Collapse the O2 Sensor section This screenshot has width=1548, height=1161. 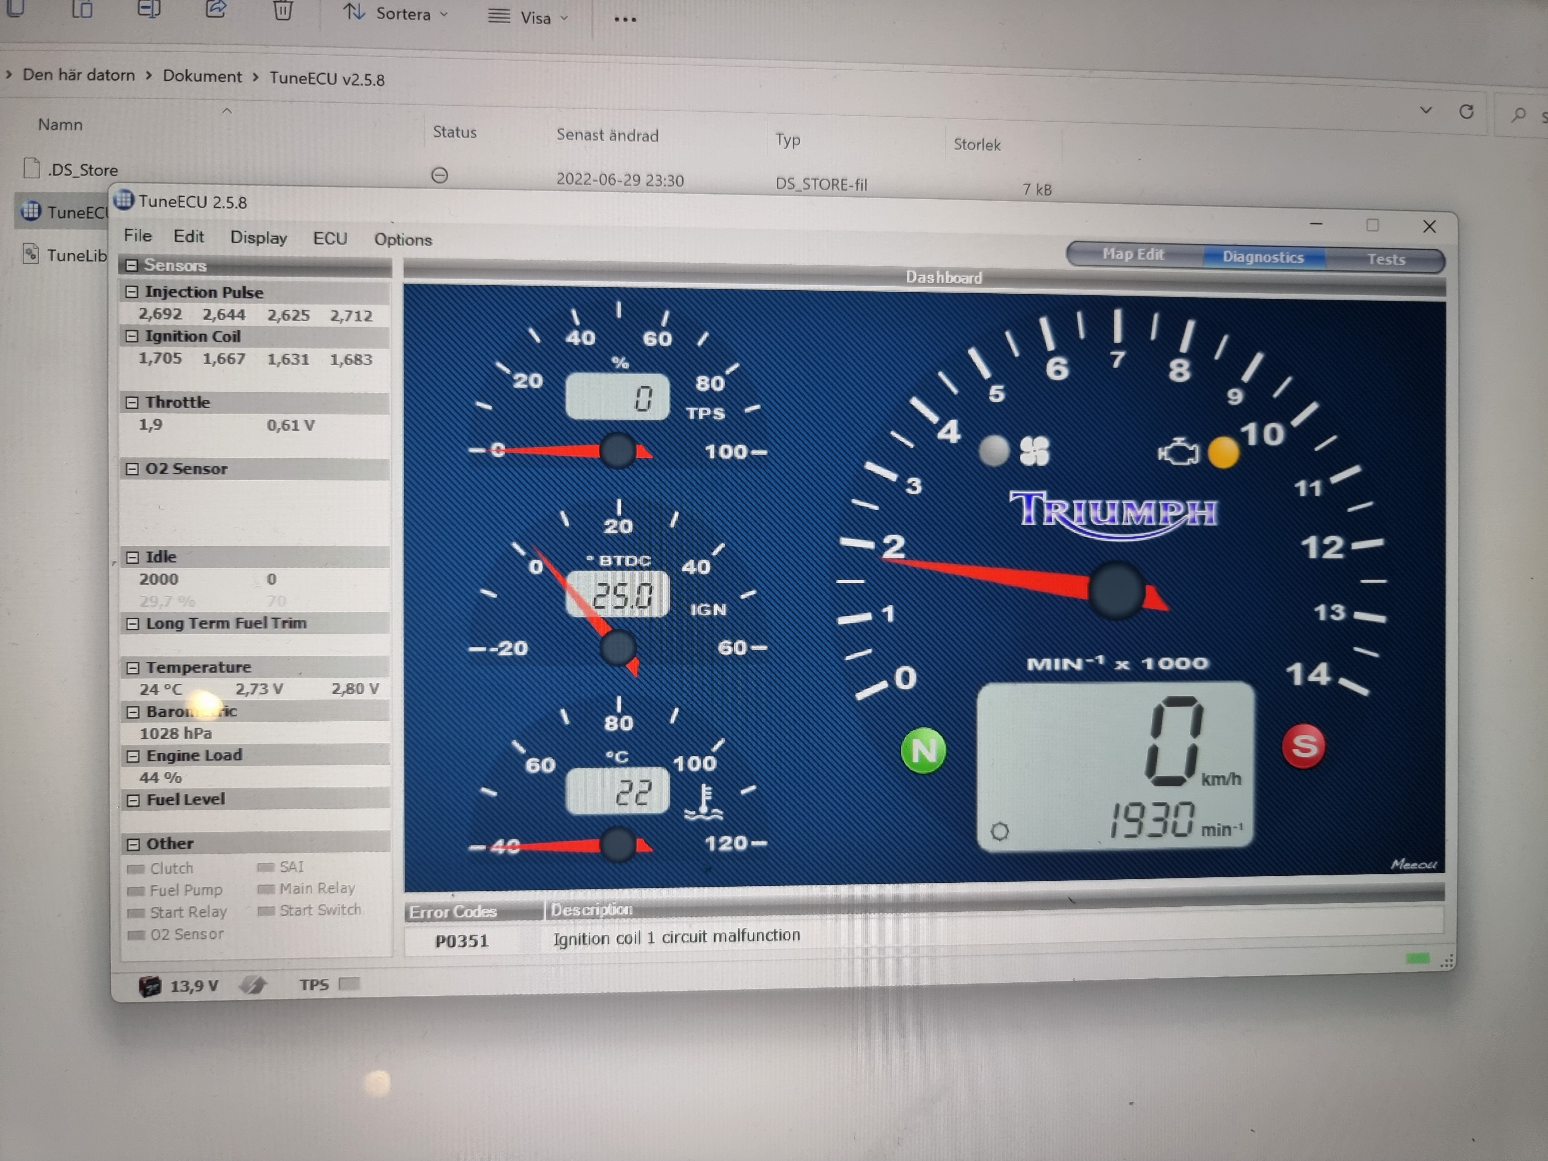click(x=132, y=469)
